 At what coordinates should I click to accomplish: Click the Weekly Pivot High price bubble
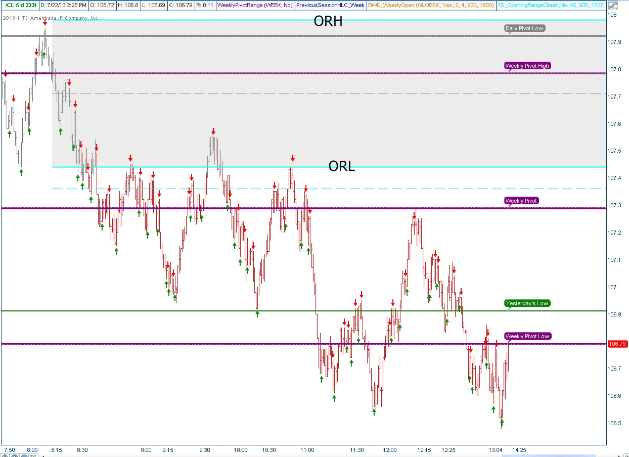coord(527,66)
